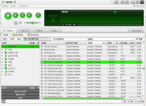Select the highlighted green all-audio tree row
The image size is (146, 106).
point(20,46)
